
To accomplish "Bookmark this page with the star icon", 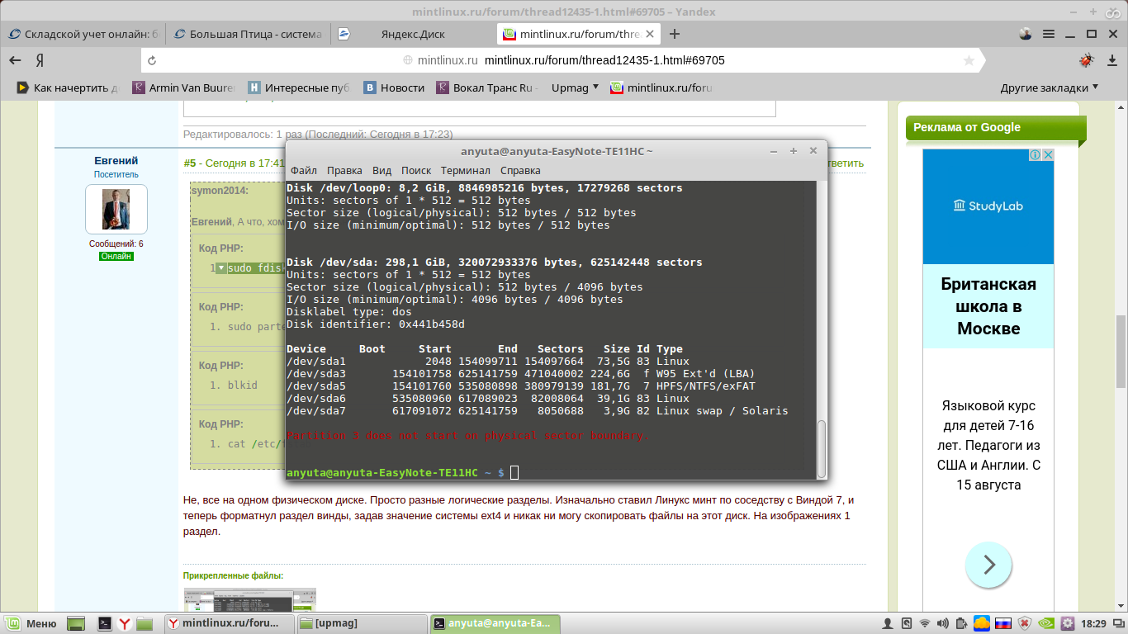I will click(x=969, y=60).
